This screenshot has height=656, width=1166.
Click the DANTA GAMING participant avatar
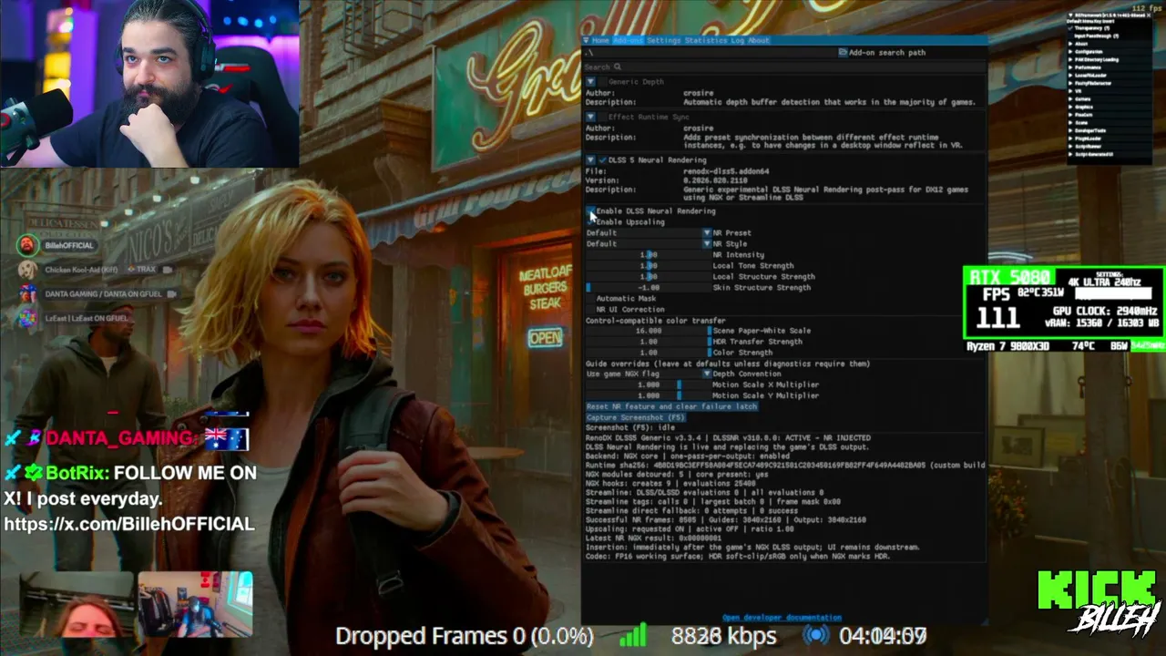click(x=28, y=294)
